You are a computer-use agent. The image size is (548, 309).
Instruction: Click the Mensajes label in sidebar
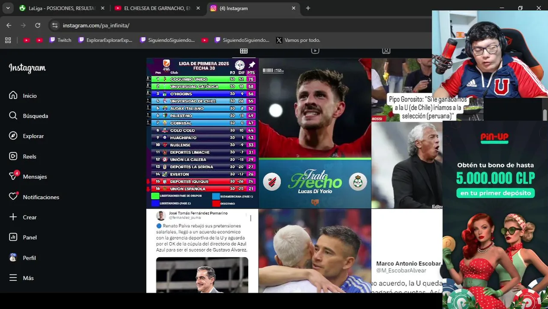[35, 176]
